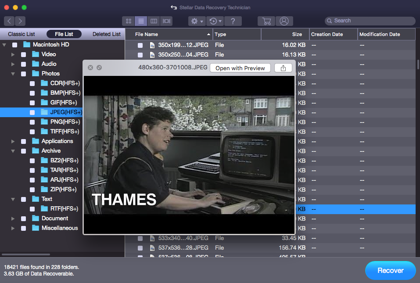Click the magnifier icon in the search box

click(x=330, y=21)
